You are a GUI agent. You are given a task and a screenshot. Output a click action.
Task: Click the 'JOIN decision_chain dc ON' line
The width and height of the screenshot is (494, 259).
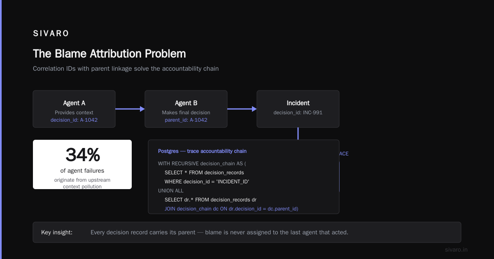[231, 209]
